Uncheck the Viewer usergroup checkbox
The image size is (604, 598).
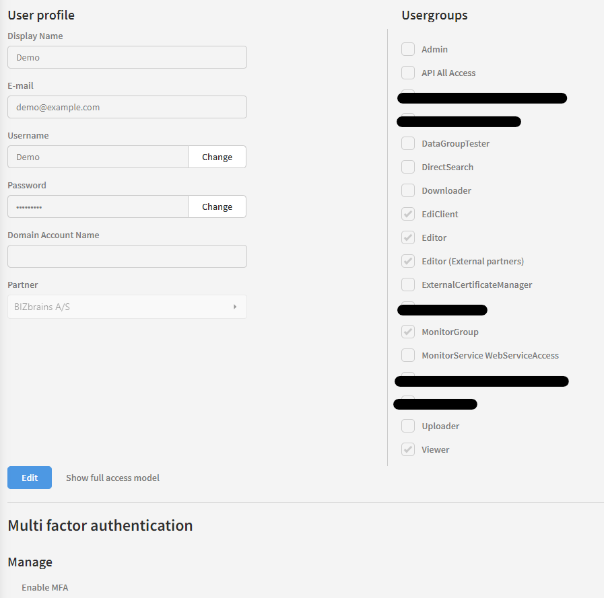coord(408,449)
